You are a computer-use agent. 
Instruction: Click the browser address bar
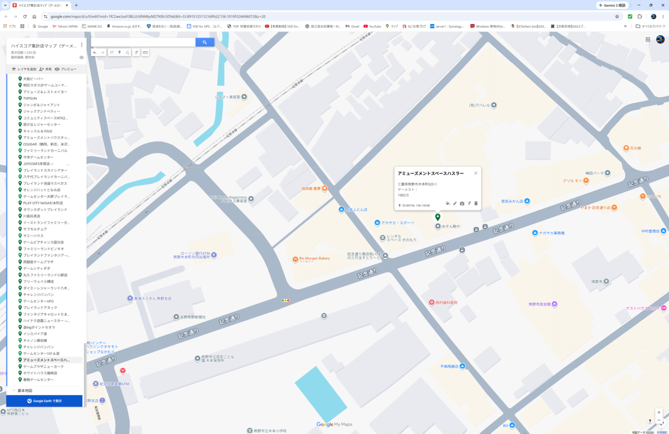(329, 16)
